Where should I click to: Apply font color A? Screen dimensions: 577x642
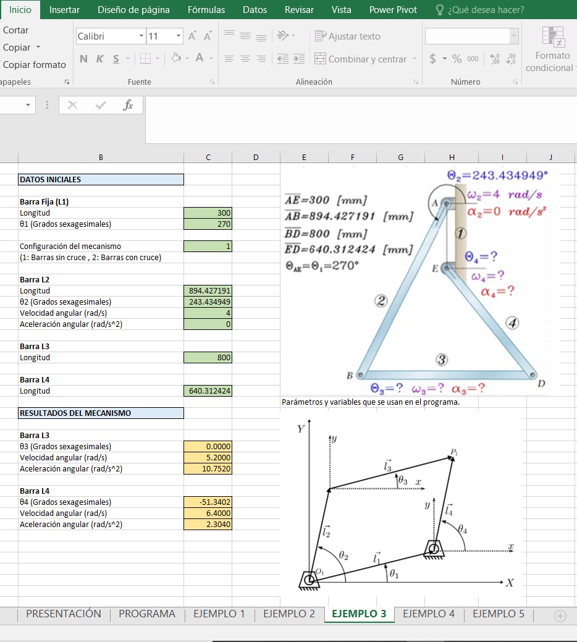(200, 58)
